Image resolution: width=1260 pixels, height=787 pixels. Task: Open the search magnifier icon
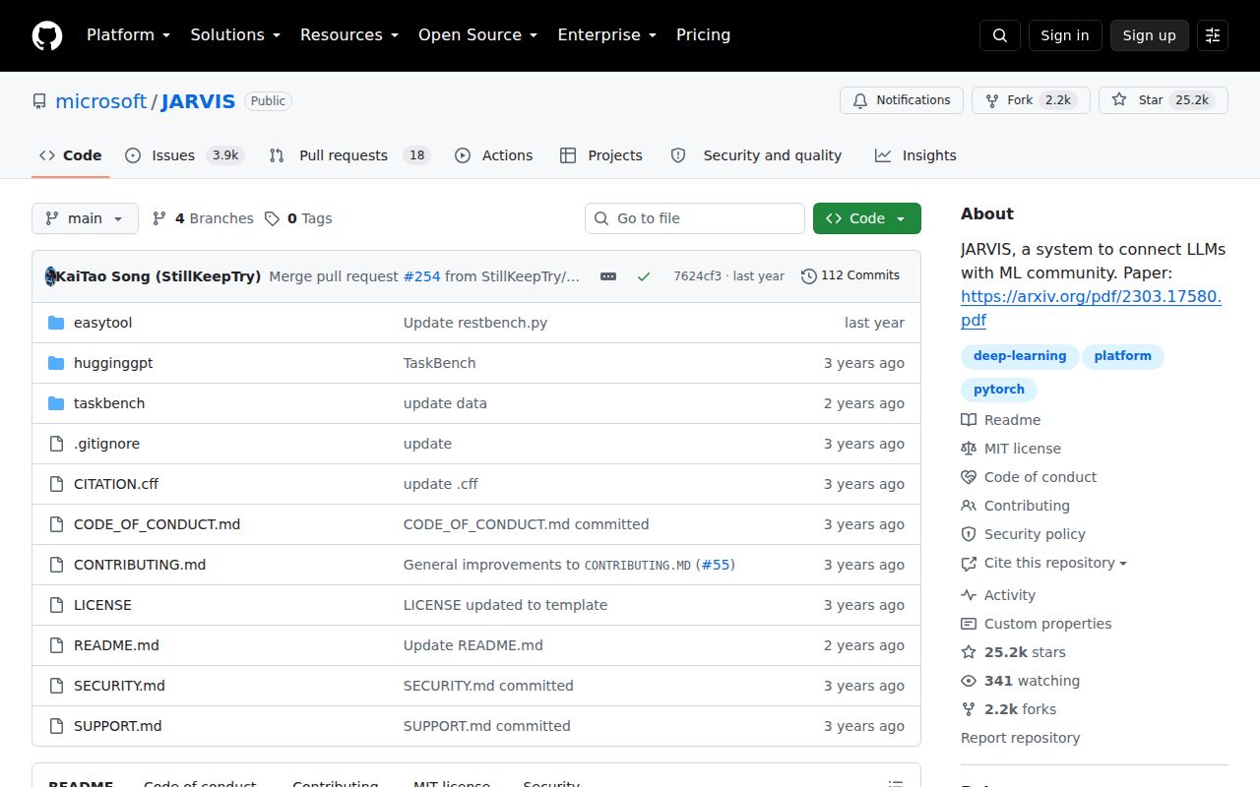1000,35
